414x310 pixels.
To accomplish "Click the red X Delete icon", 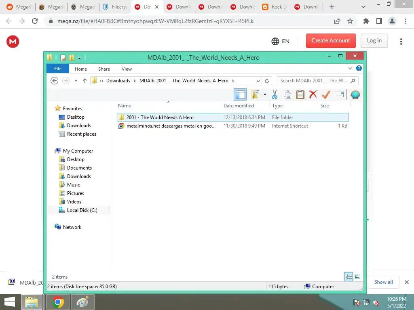I will pyautogui.click(x=313, y=94).
